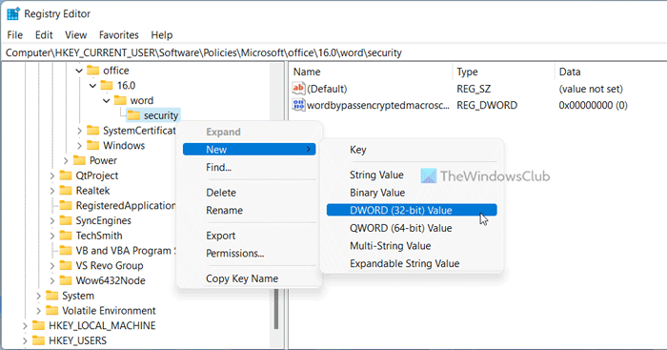
Task: Open the File menu
Action: [x=15, y=35]
